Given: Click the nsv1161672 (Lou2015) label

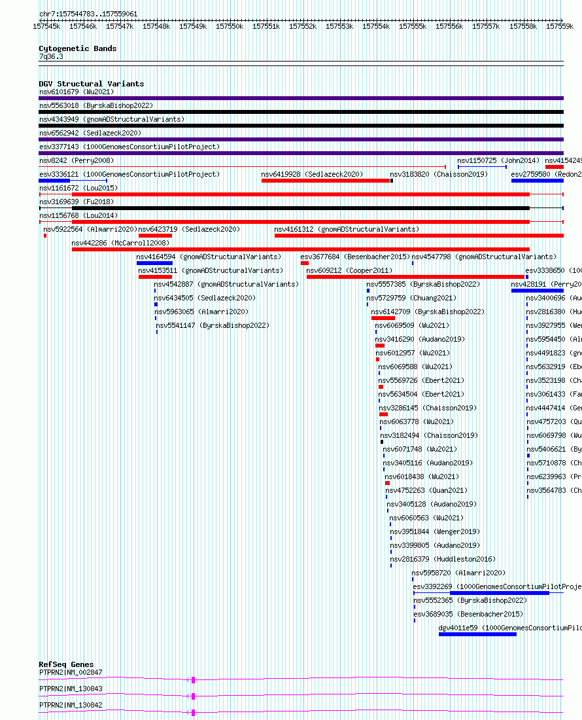Looking at the screenshot, I should 78,189.
